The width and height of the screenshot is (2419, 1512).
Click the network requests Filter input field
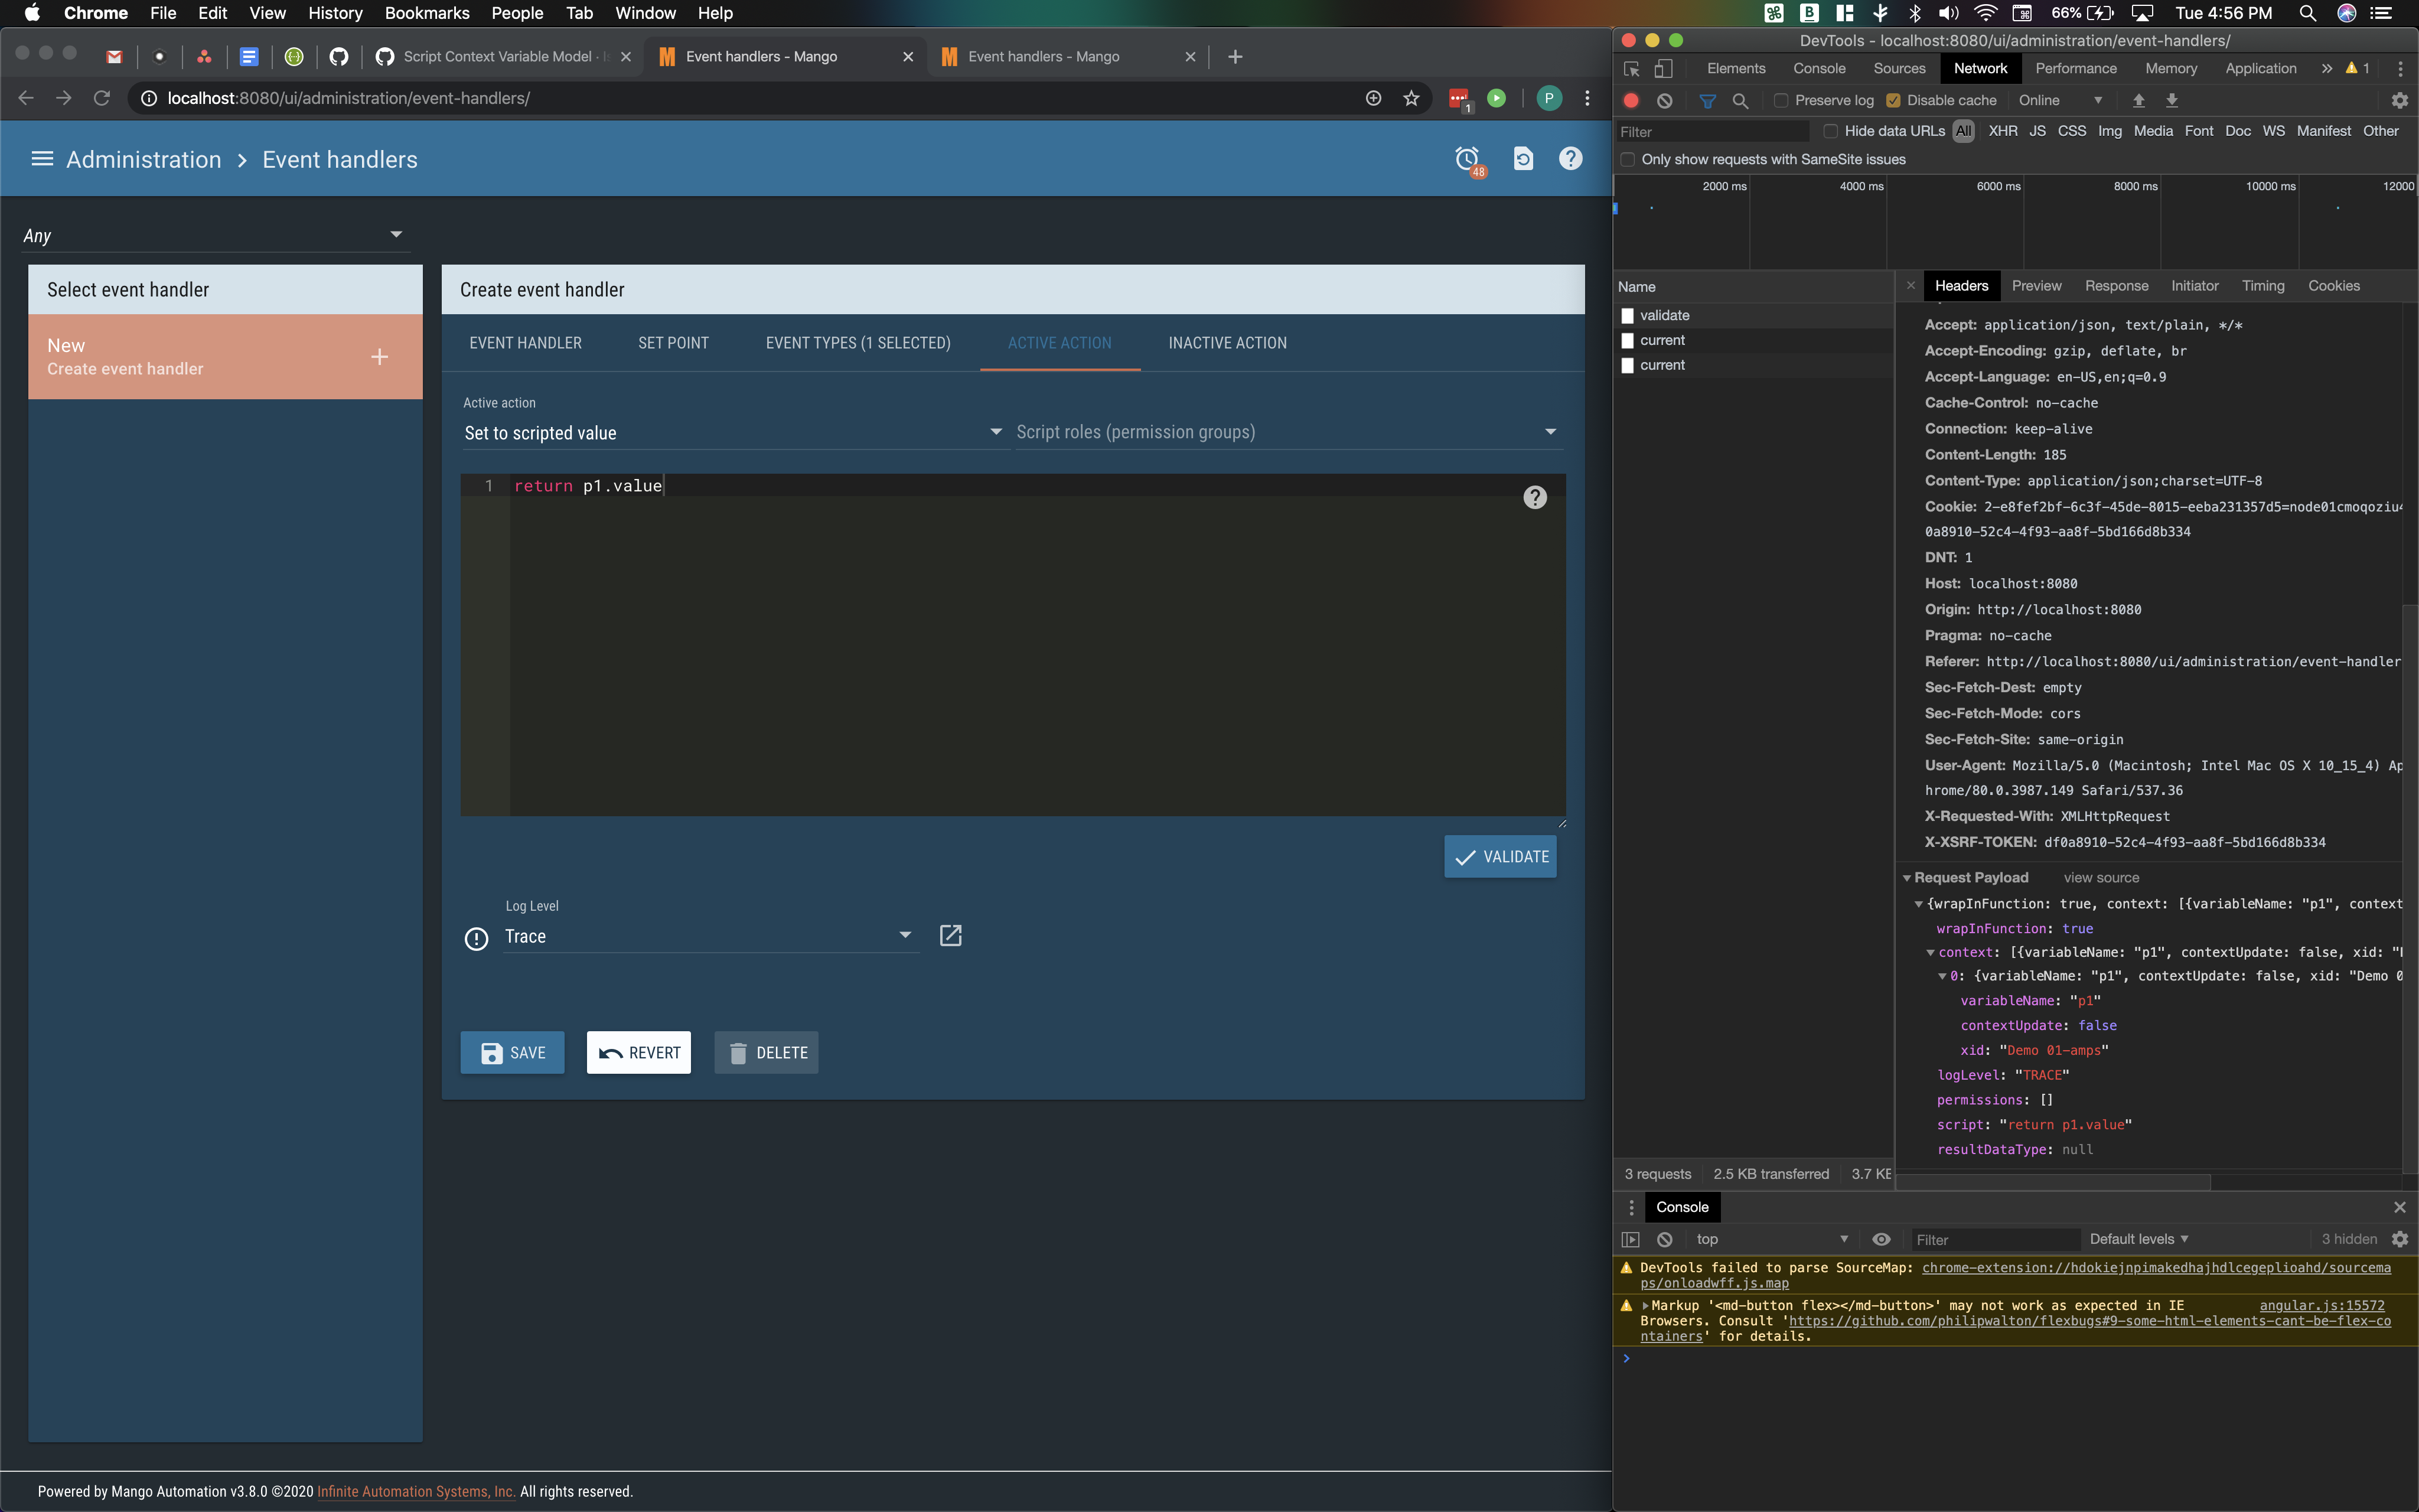click(x=1709, y=131)
